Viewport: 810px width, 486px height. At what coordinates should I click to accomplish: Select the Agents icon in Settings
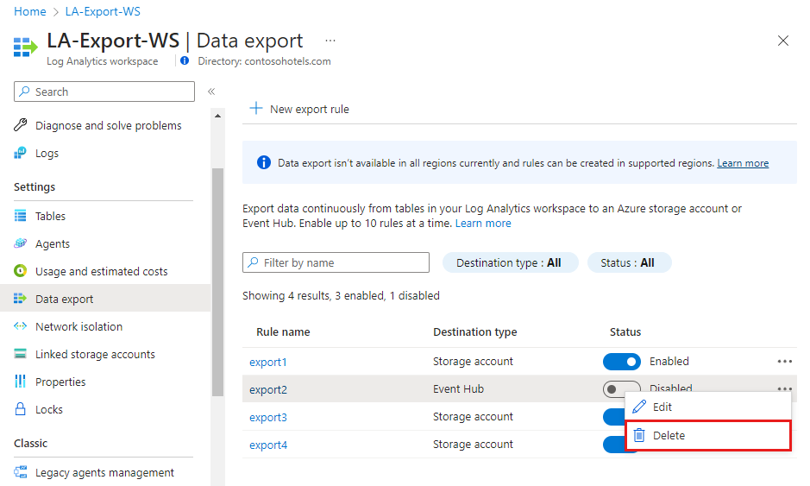21,243
